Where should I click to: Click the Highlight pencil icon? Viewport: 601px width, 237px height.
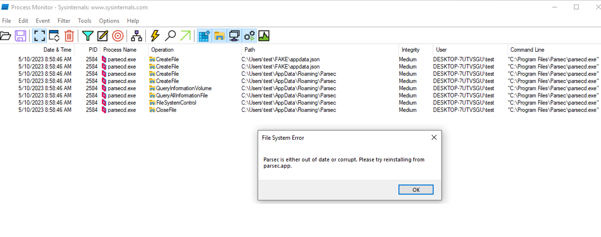[x=102, y=36]
